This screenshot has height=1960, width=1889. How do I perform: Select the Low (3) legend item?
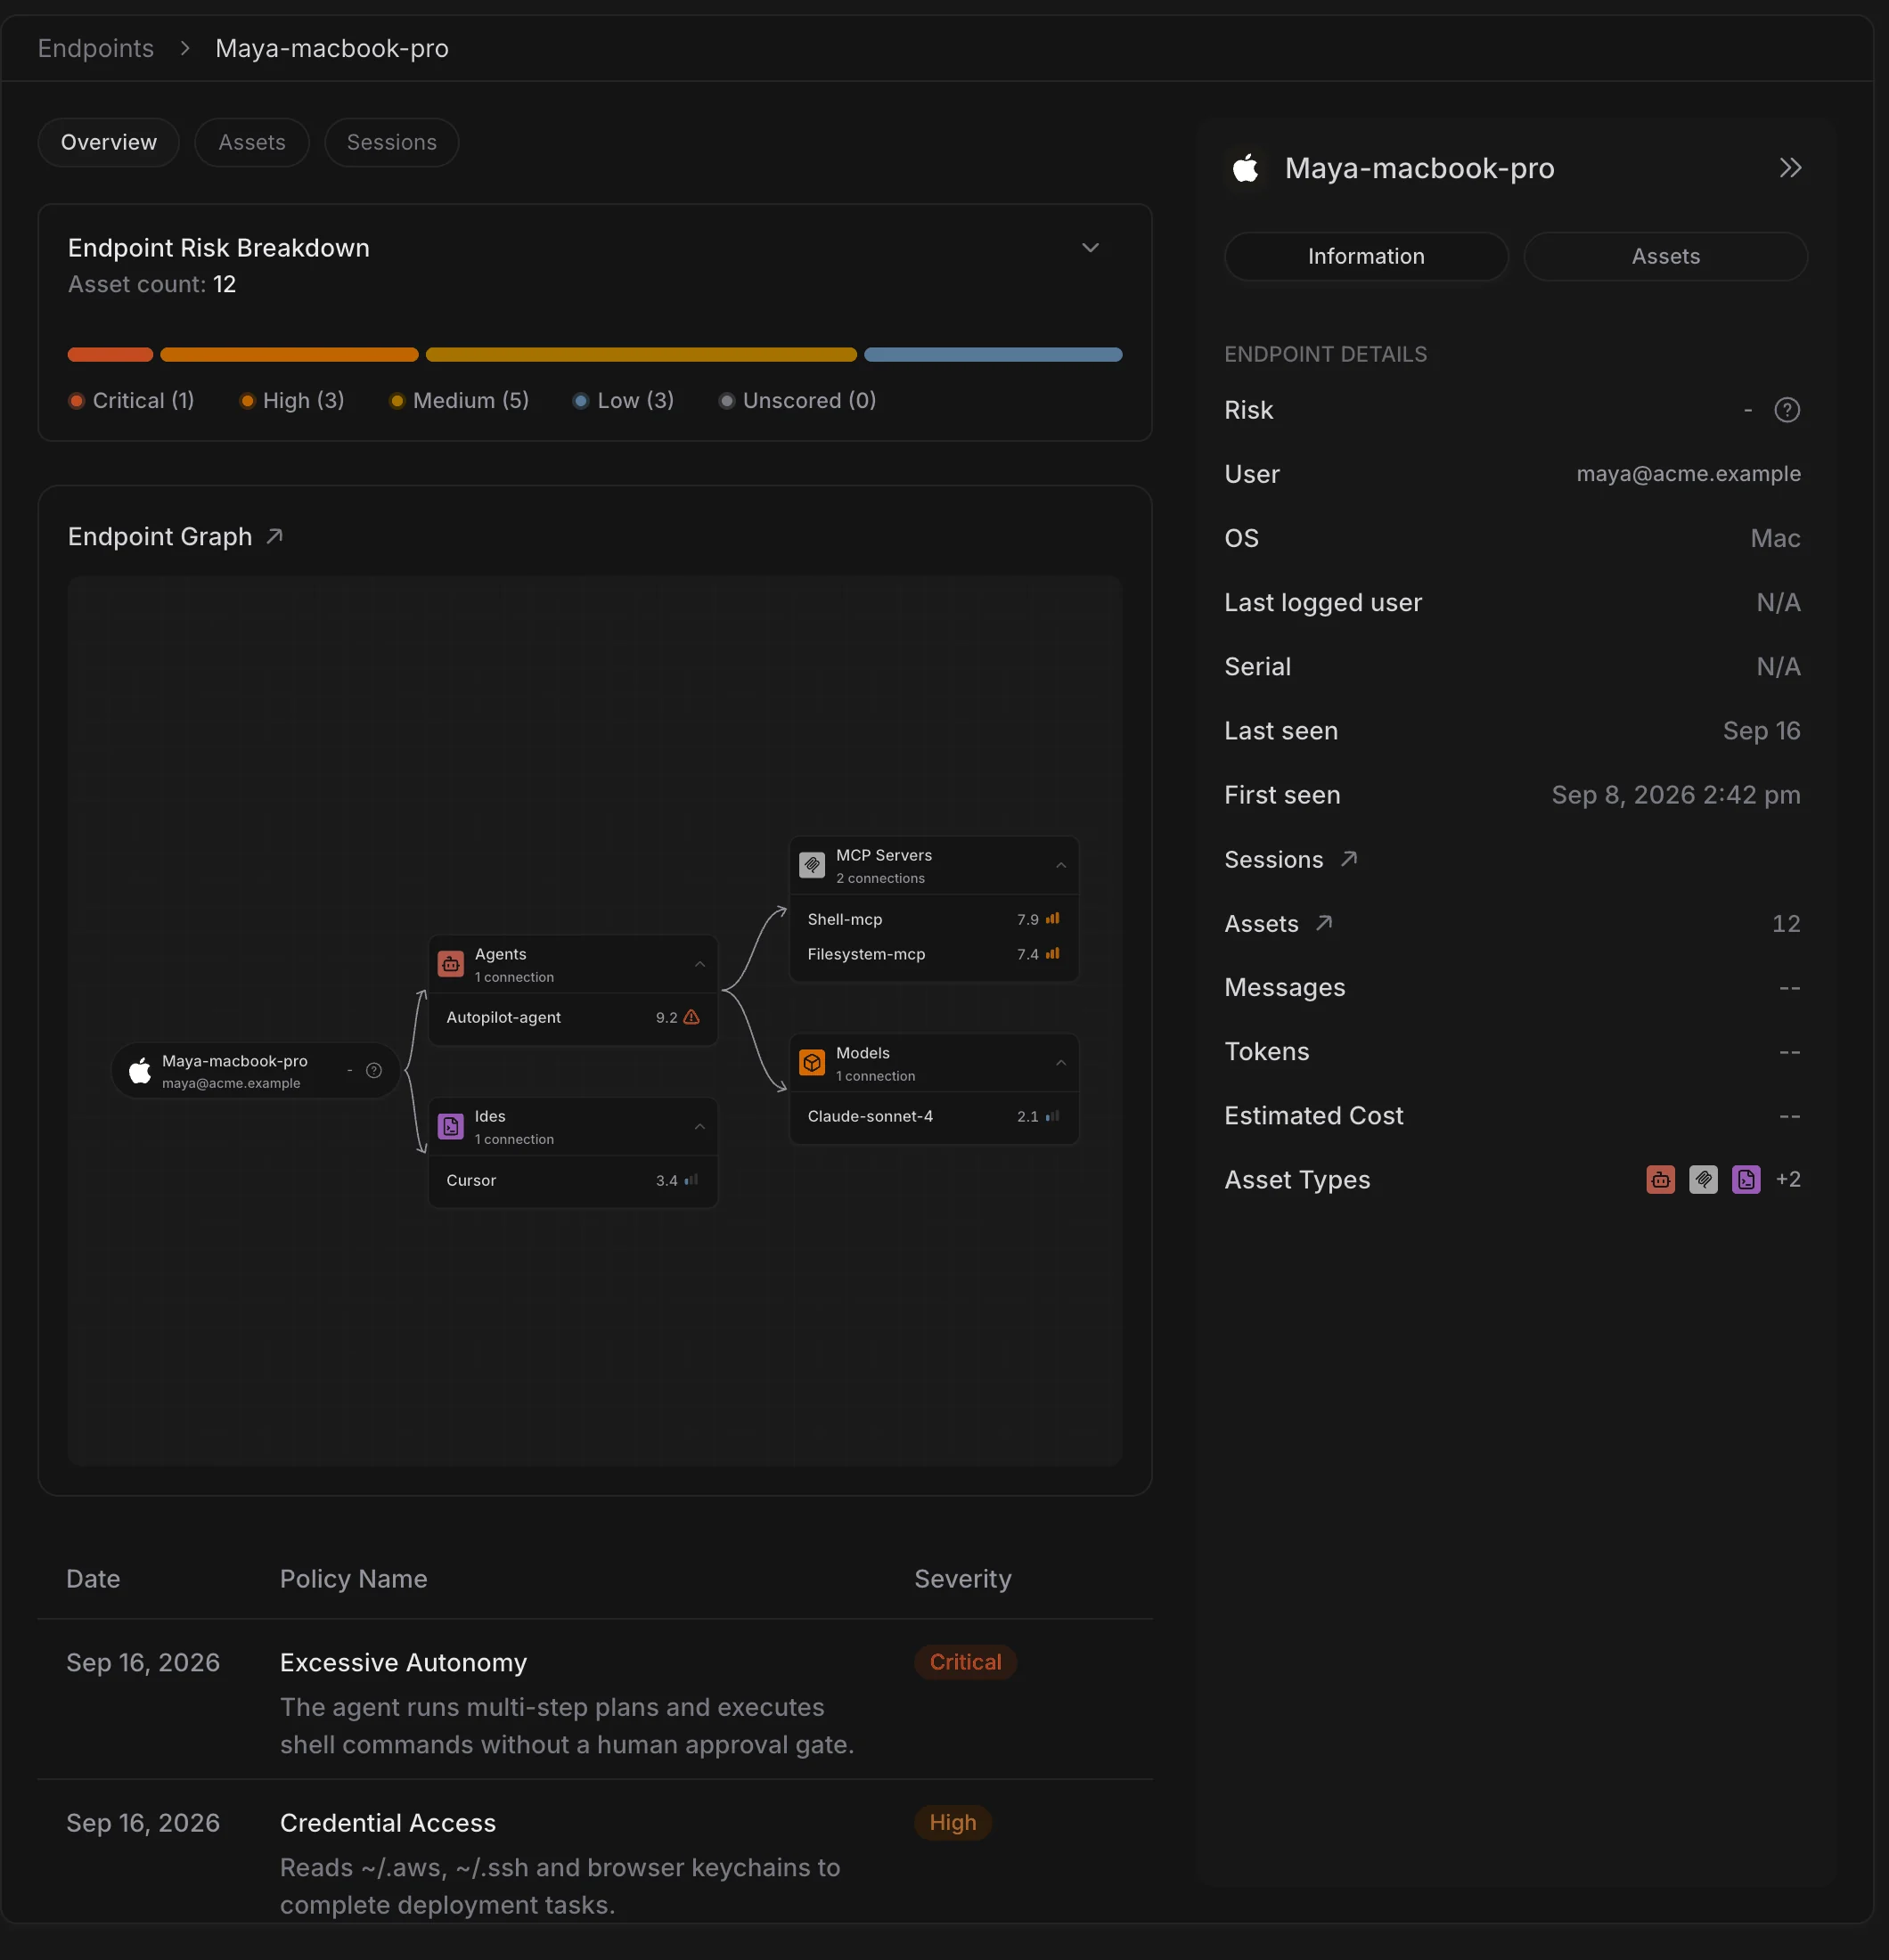[x=623, y=401]
